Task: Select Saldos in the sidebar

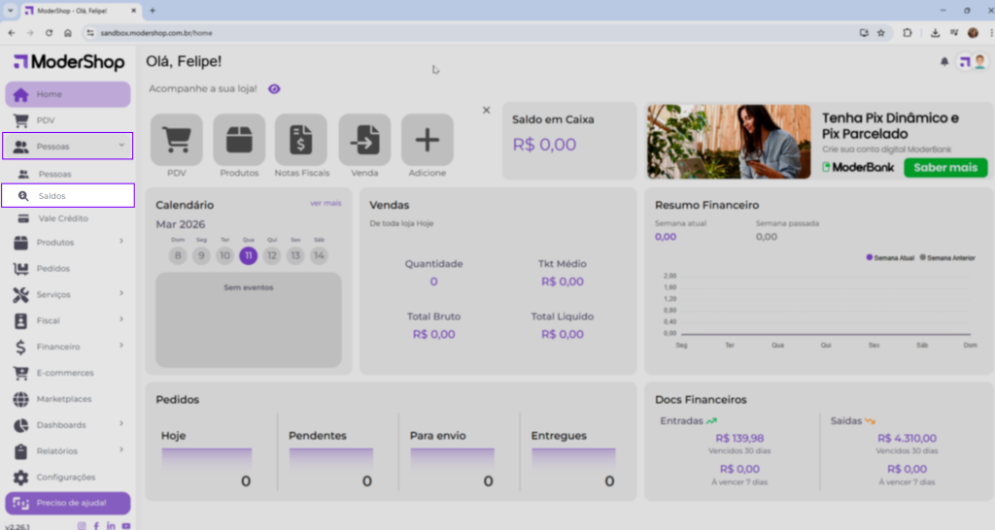Action: (x=52, y=196)
